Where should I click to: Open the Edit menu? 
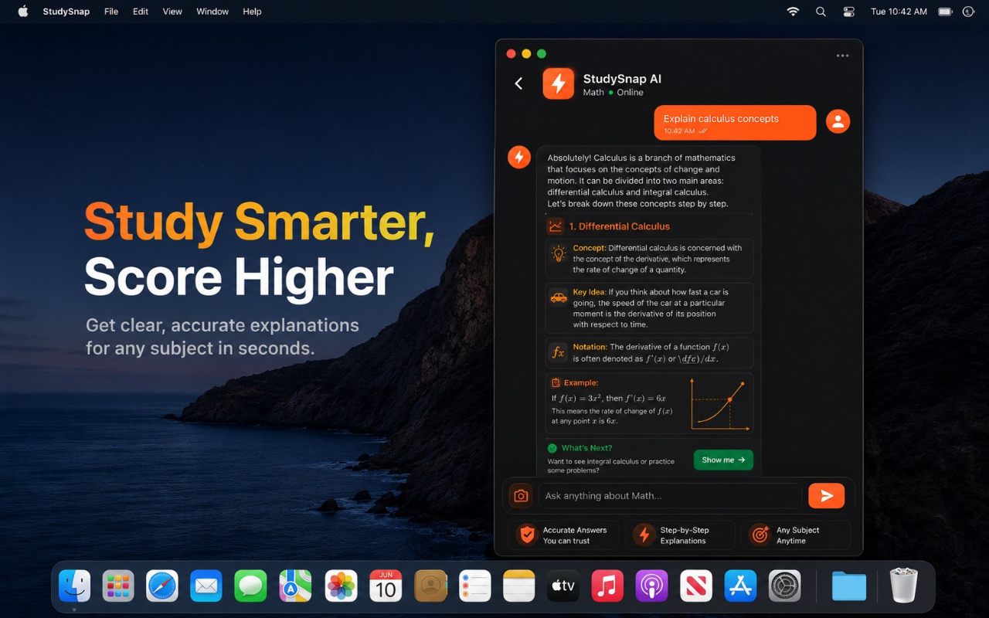point(140,12)
